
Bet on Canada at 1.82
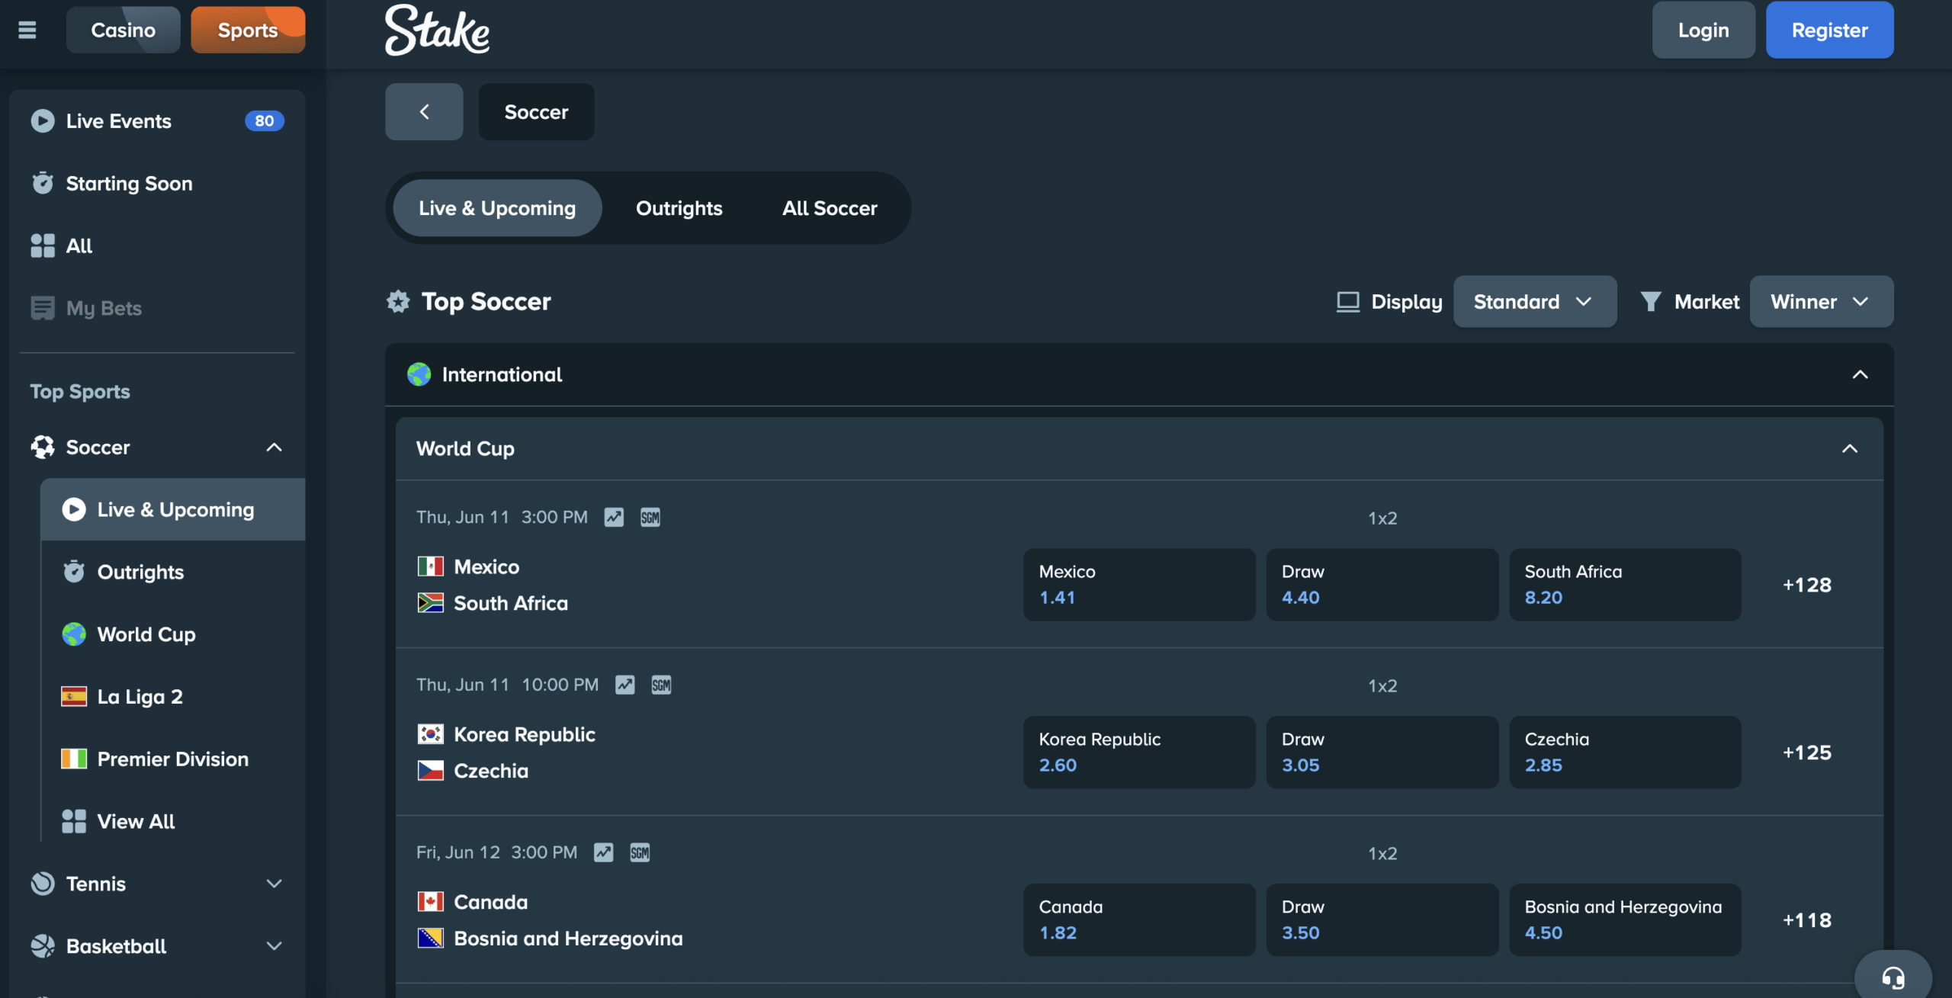pyautogui.click(x=1139, y=919)
